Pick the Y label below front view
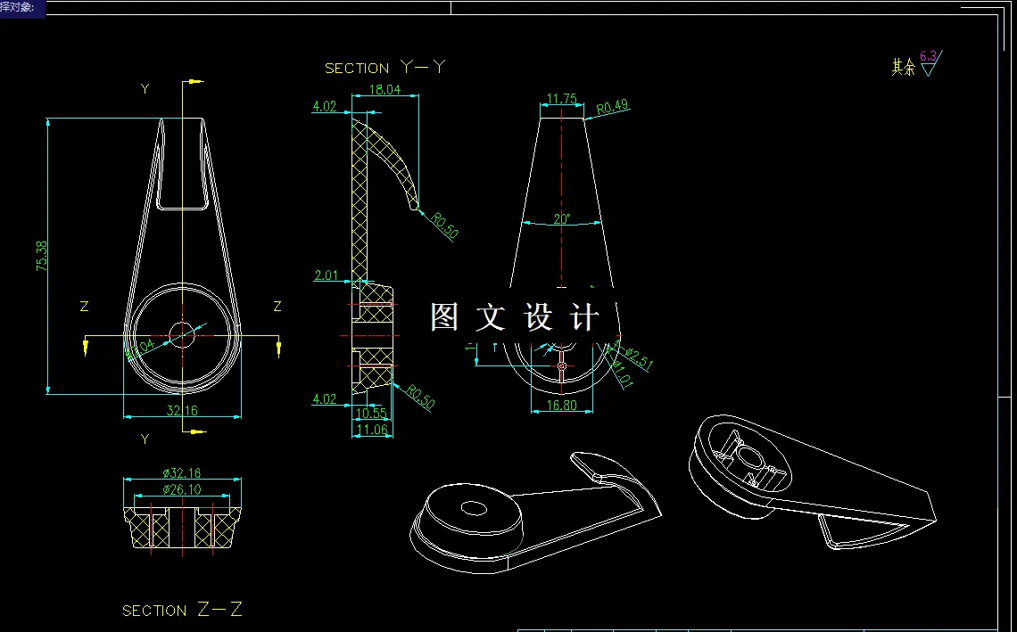Viewport: 1017px width, 632px height. [x=145, y=439]
